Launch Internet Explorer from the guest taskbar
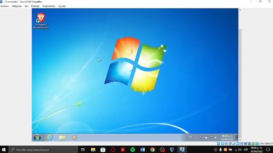This screenshot has height=153, width=273. [x=50, y=138]
